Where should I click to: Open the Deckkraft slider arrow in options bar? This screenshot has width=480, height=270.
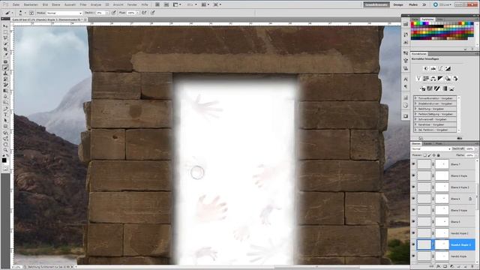106,13
